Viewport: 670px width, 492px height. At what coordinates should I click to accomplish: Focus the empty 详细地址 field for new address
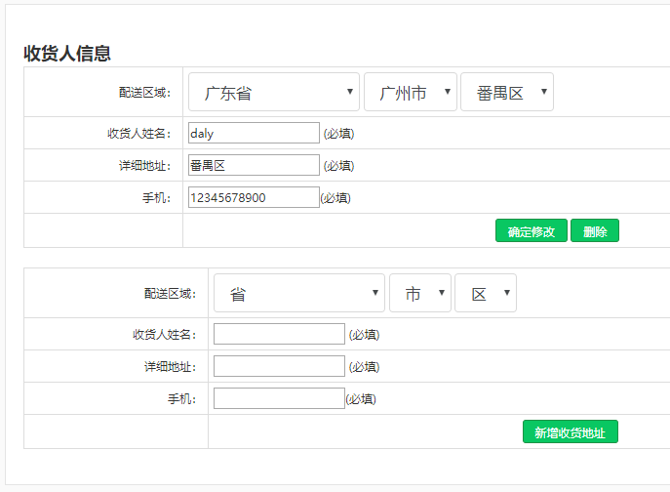click(279, 366)
